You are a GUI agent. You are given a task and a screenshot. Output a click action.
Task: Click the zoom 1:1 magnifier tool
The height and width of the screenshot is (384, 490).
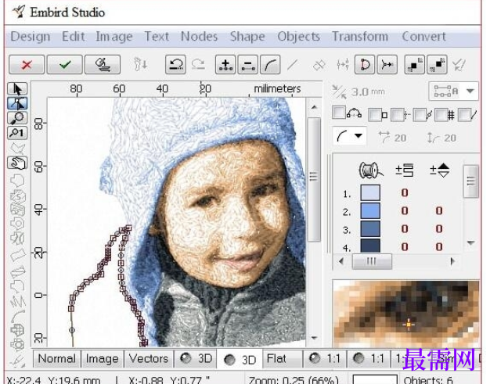[17, 133]
